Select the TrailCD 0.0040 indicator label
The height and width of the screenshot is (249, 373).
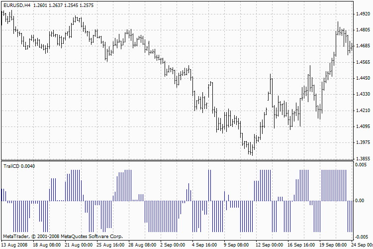click(x=19, y=165)
